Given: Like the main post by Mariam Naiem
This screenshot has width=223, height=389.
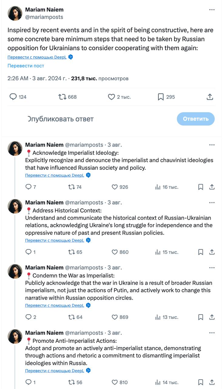Looking at the screenshot, I should [x=112, y=97].
